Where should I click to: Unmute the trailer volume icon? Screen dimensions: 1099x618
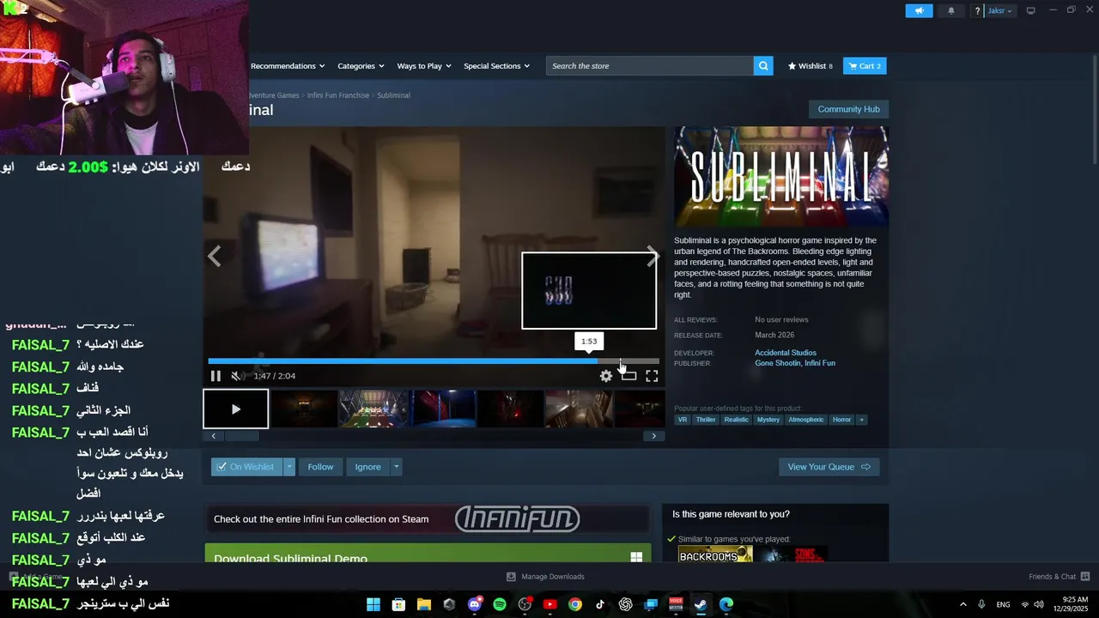pyautogui.click(x=237, y=376)
